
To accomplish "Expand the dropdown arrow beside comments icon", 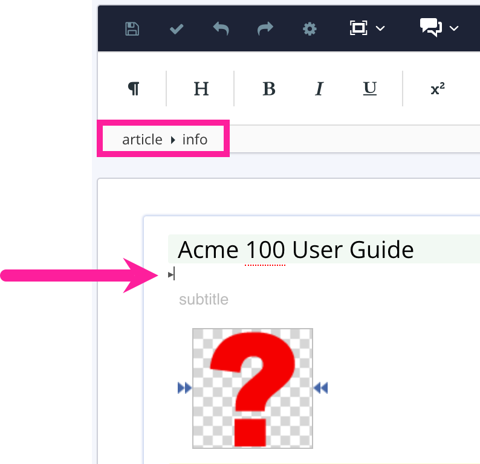I will 454,28.
